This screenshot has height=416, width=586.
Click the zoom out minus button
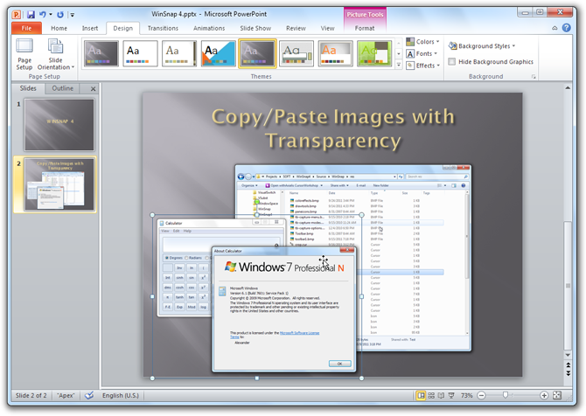click(482, 395)
